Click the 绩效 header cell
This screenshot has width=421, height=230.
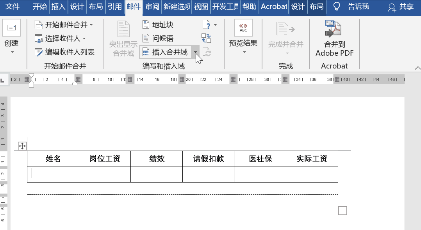tap(157, 159)
